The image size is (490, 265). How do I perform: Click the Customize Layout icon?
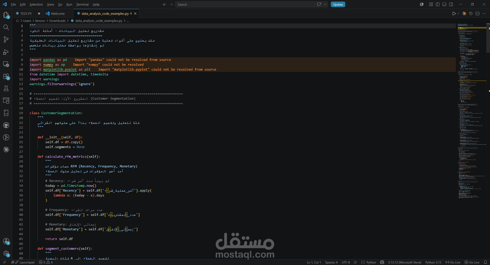point(431,4)
